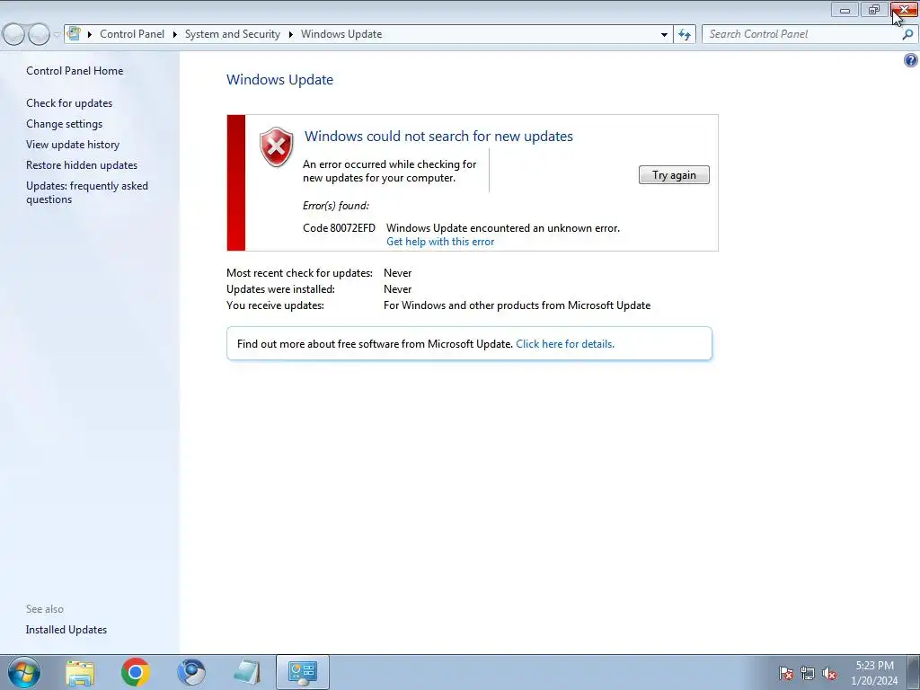Image resolution: width=920 pixels, height=690 pixels.
Task: Click the Show desktop strip
Action: point(914,672)
